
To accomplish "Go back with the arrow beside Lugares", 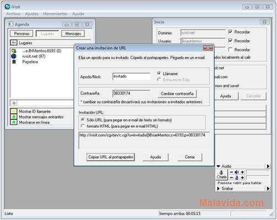I will [x=14, y=42].
